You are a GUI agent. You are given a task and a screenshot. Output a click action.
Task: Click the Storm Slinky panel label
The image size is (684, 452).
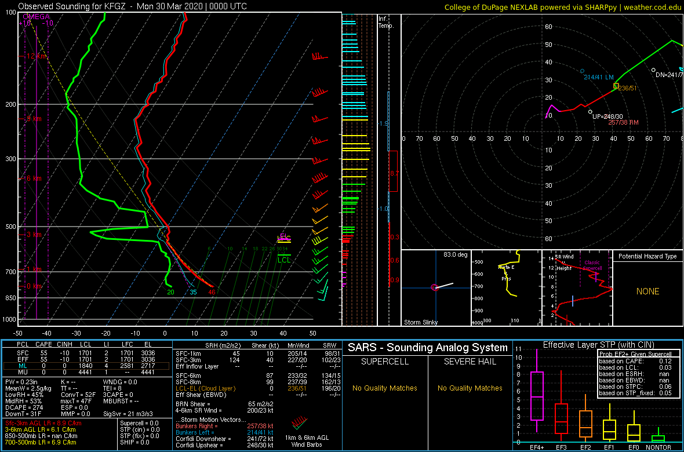coord(420,322)
